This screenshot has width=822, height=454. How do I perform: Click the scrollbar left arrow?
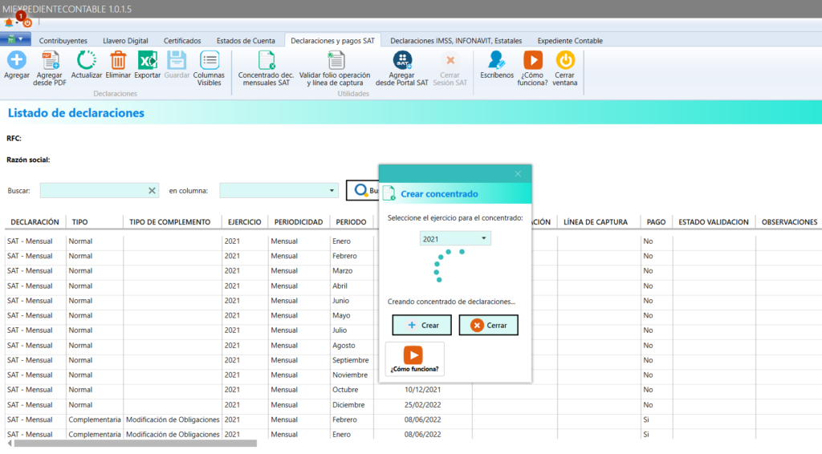(x=10, y=444)
